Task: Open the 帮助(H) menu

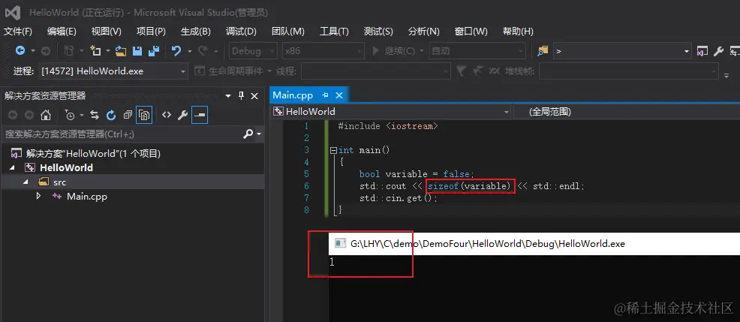Action: click(518, 32)
